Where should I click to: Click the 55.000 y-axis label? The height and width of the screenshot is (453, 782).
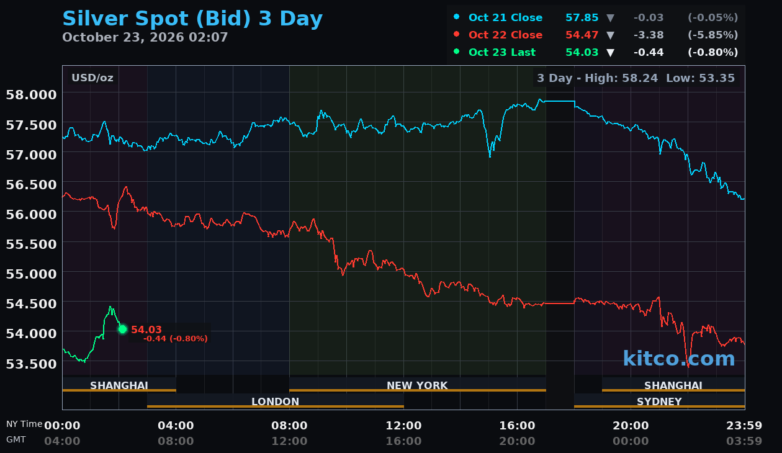(31, 273)
